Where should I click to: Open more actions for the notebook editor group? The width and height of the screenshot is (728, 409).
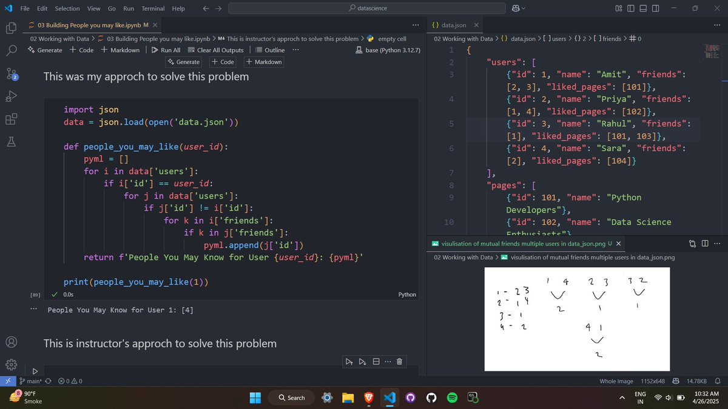coord(416,25)
